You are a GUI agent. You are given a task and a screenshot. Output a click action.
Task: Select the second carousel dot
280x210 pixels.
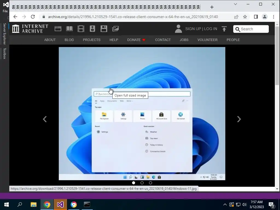tap(142, 183)
